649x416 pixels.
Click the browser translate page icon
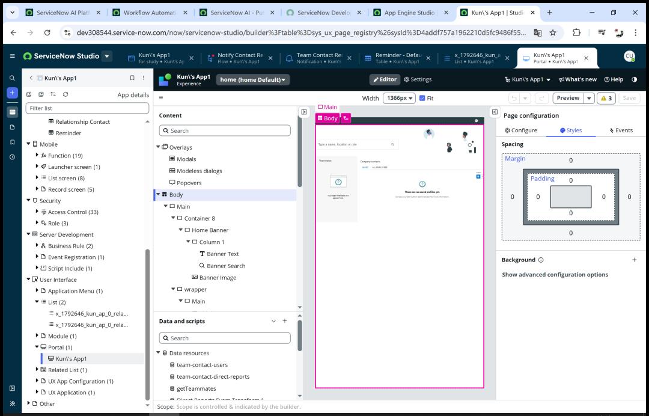(x=538, y=32)
